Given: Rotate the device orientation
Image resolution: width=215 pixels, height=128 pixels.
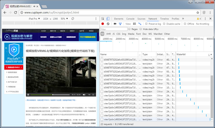Looking at the screenshot, I should (x=73, y=19).
